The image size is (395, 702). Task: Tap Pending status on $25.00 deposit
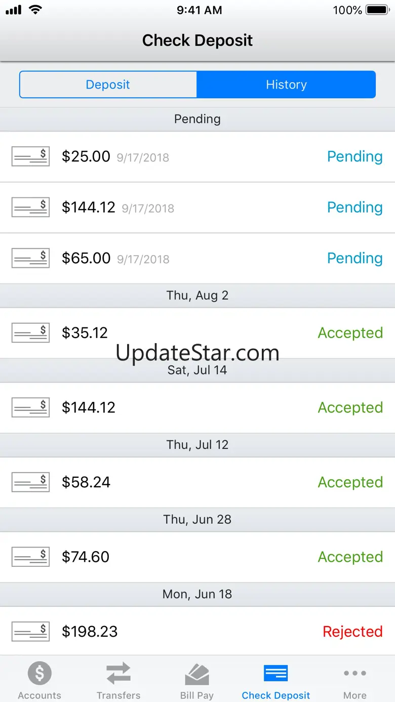point(354,156)
